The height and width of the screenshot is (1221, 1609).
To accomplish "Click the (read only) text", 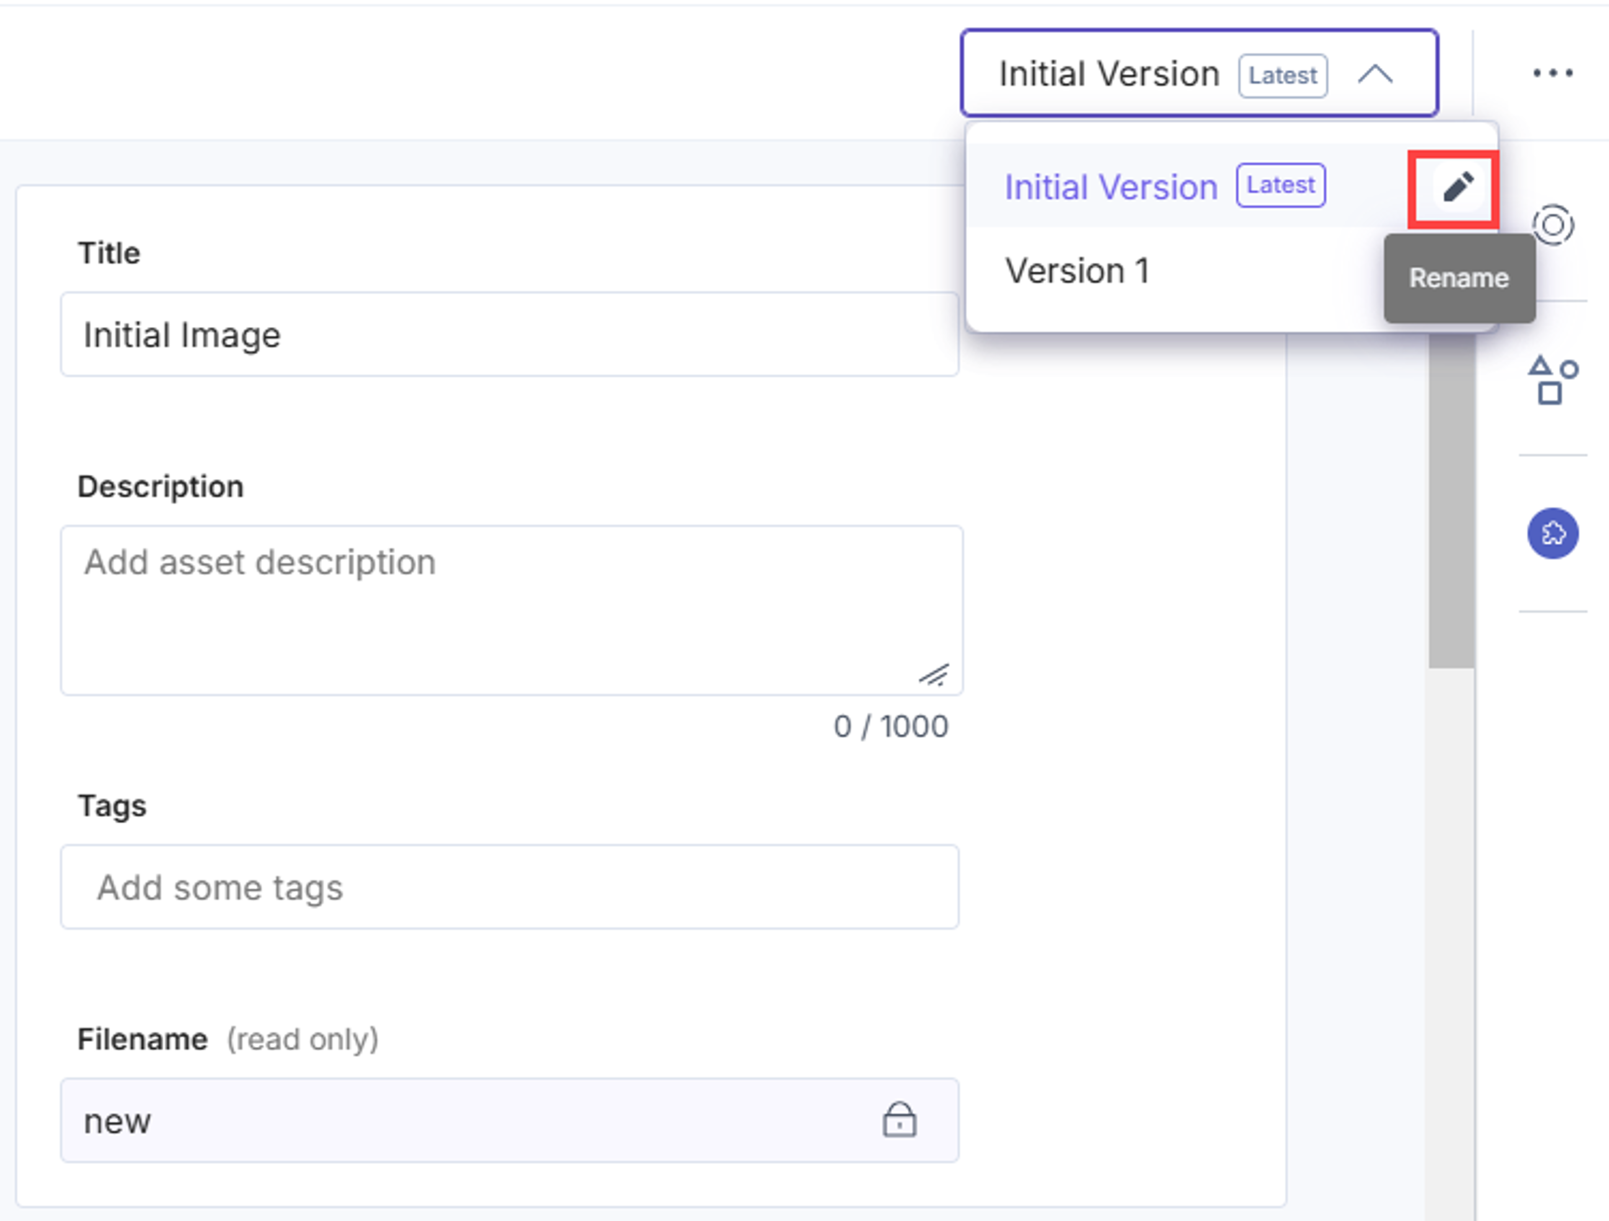I will (x=303, y=1039).
